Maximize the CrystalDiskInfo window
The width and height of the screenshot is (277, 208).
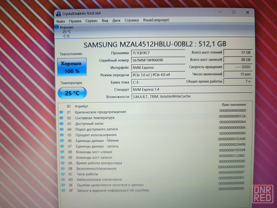[x=234, y=12]
